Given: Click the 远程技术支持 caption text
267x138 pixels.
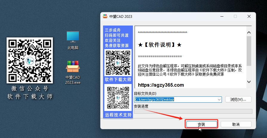Looking at the screenshot, I should point(118,115).
